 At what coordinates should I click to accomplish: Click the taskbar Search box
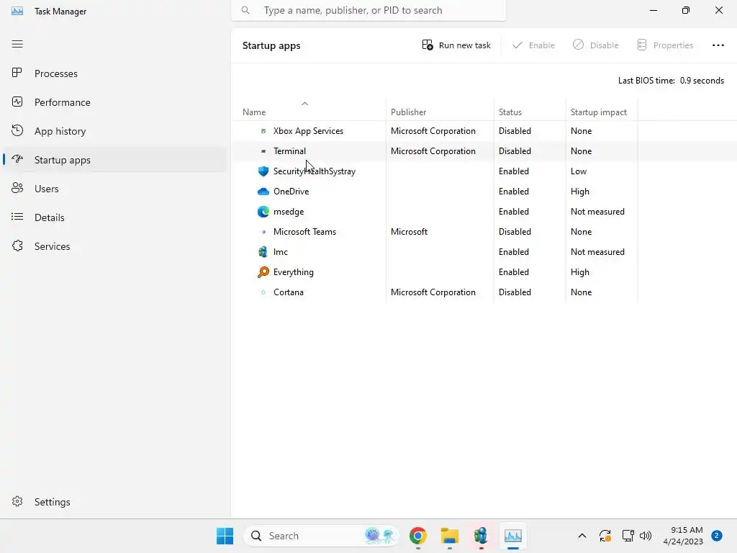(321, 536)
